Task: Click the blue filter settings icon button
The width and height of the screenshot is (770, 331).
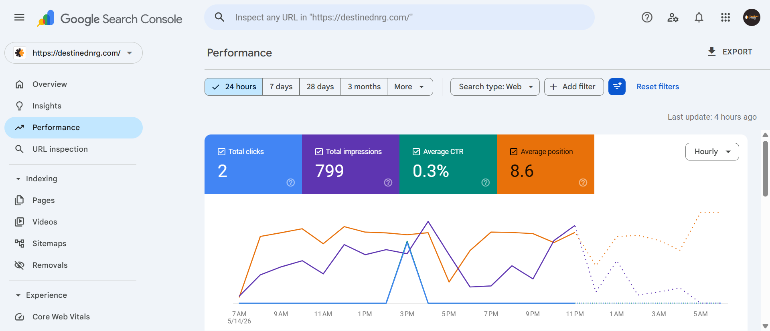Action: click(617, 86)
